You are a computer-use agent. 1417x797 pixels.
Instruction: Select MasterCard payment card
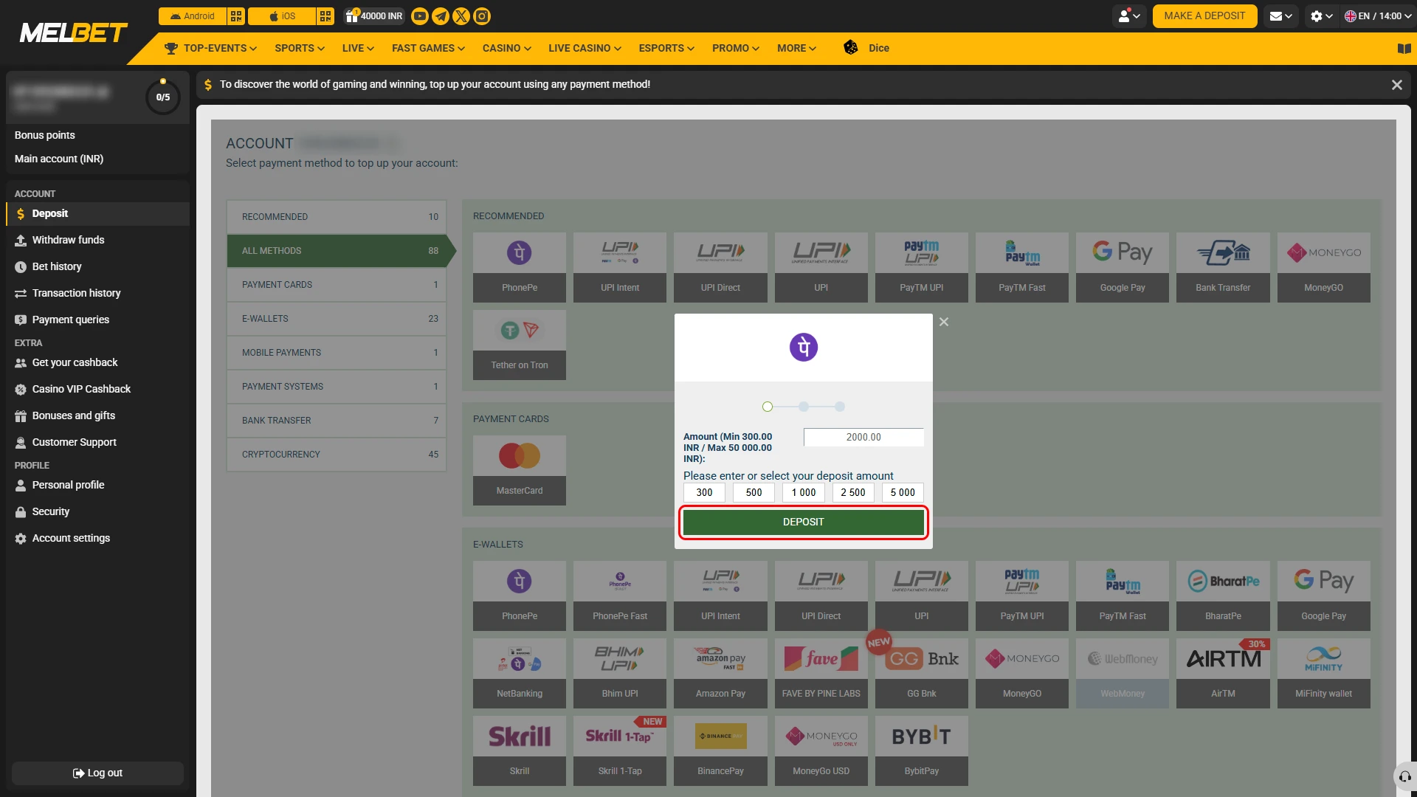coord(520,470)
